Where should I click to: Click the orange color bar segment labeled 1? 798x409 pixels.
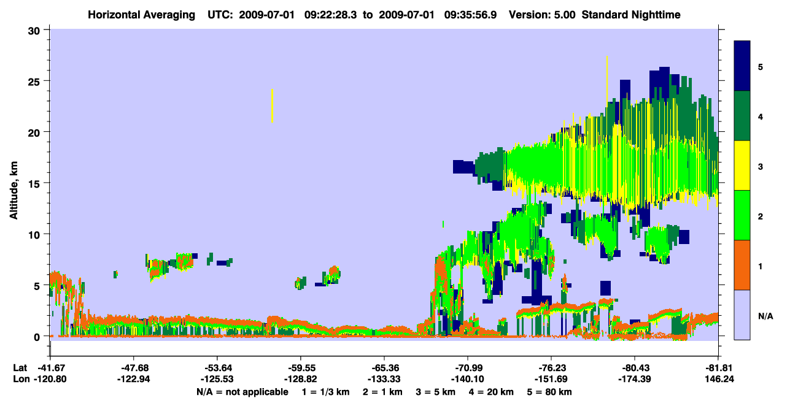[742, 265]
